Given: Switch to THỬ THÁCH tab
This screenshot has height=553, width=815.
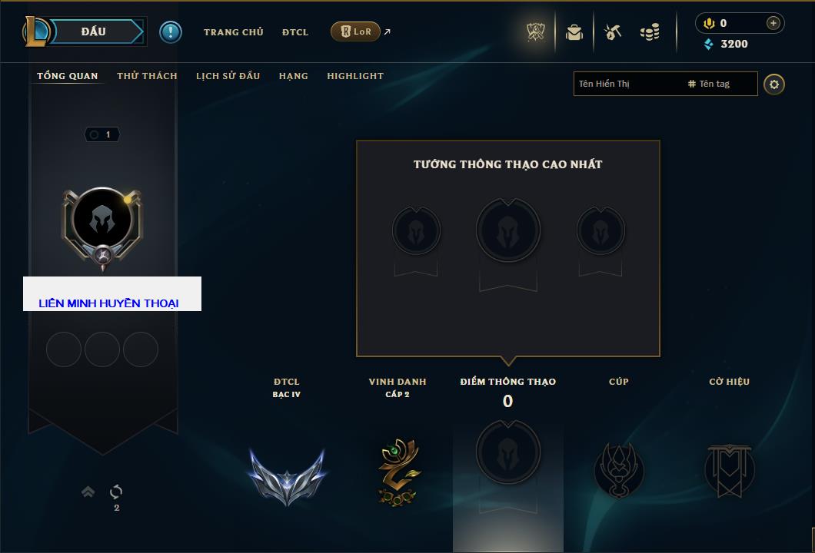Looking at the screenshot, I should (x=147, y=76).
